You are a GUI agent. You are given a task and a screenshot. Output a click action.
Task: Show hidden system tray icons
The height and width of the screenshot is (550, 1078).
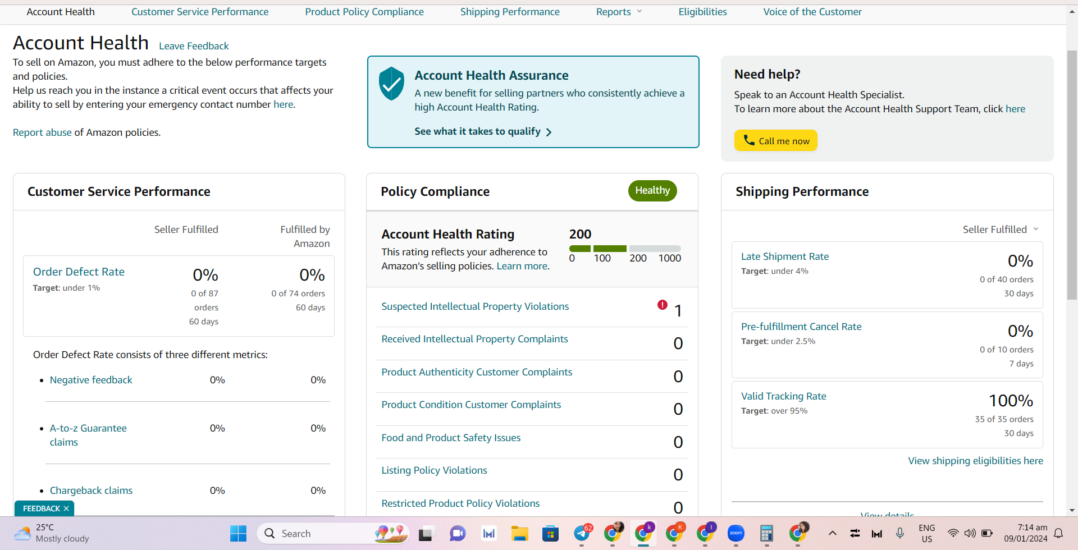click(x=833, y=534)
